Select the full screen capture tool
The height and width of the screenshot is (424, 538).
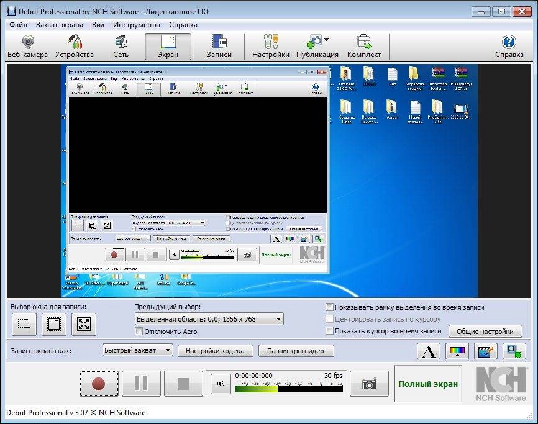pyautogui.click(x=84, y=324)
